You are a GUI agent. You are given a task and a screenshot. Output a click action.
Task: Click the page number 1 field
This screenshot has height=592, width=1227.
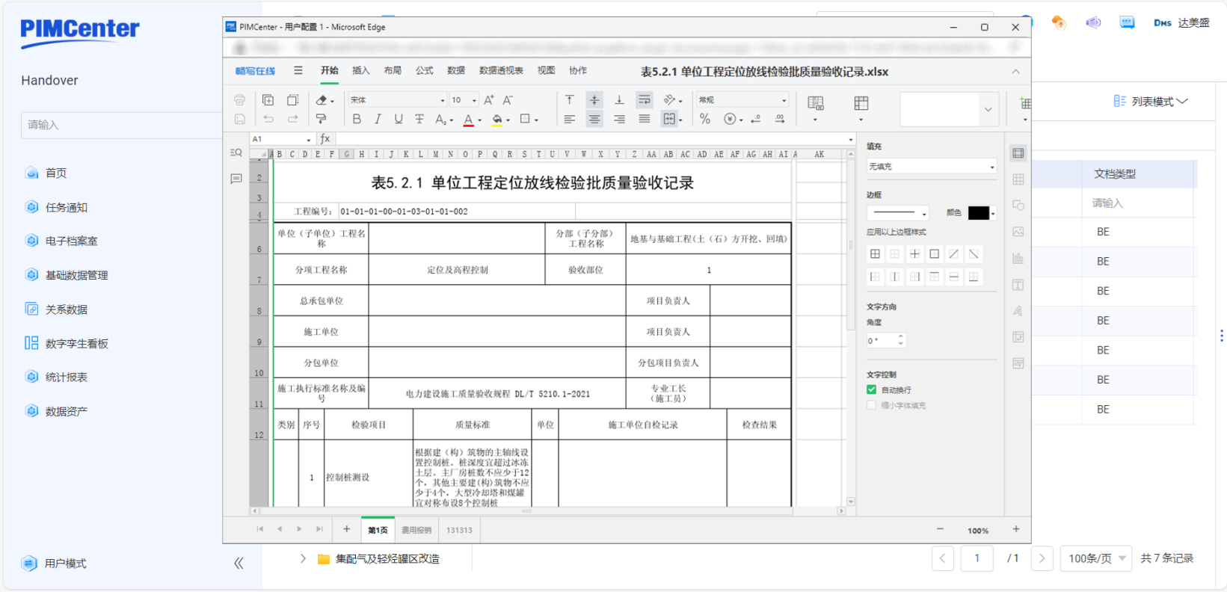[977, 558]
